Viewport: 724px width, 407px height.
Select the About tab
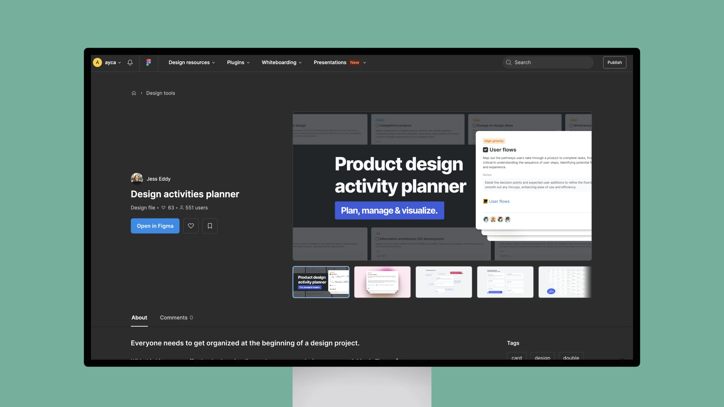coord(139,318)
